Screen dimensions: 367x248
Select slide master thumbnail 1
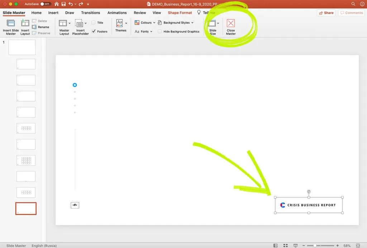(x=22, y=47)
